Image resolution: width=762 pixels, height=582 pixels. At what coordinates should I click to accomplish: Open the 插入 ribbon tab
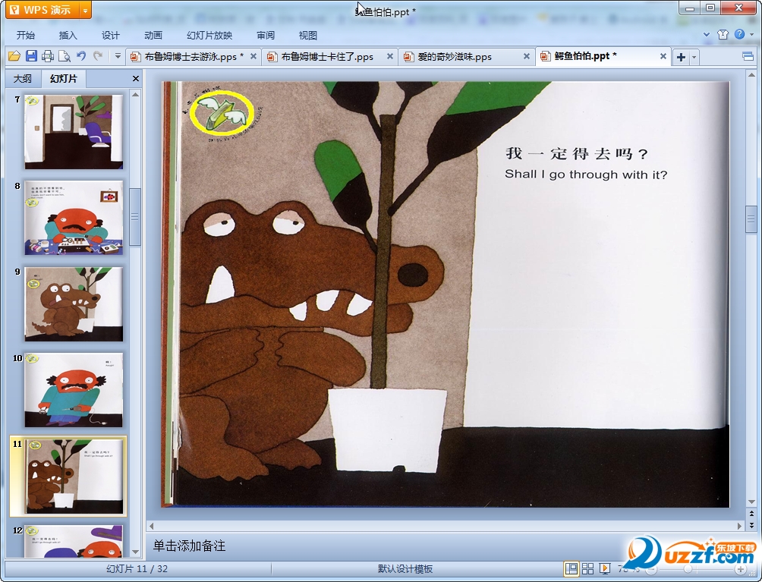(68, 36)
